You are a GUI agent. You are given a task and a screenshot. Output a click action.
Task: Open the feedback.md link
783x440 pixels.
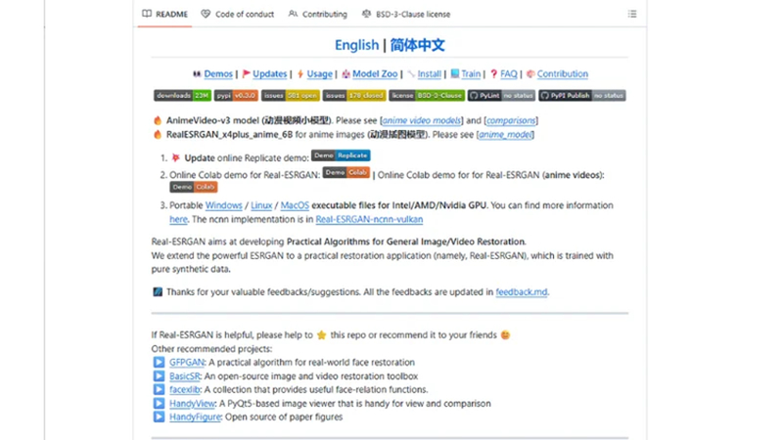[522, 291]
